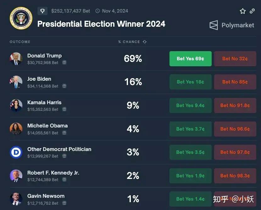Click Bet Yes 69¢ for Trump

pyautogui.click(x=191, y=59)
